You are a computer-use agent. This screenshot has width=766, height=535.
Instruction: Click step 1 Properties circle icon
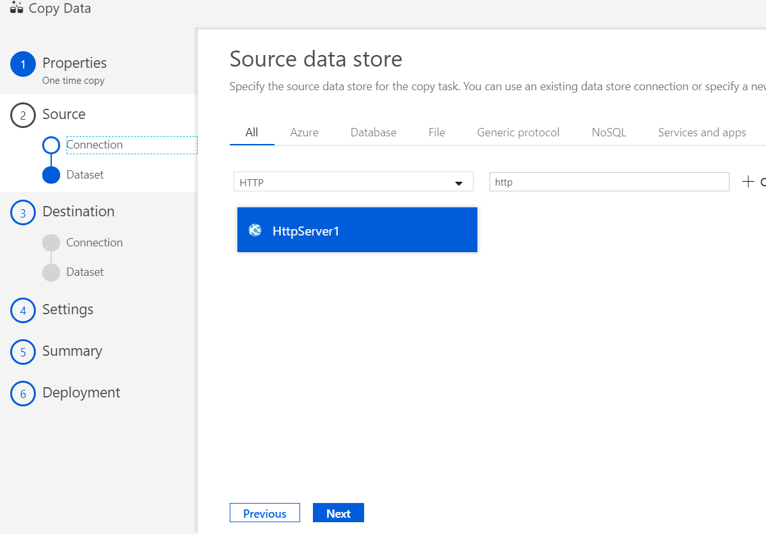[23, 65]
